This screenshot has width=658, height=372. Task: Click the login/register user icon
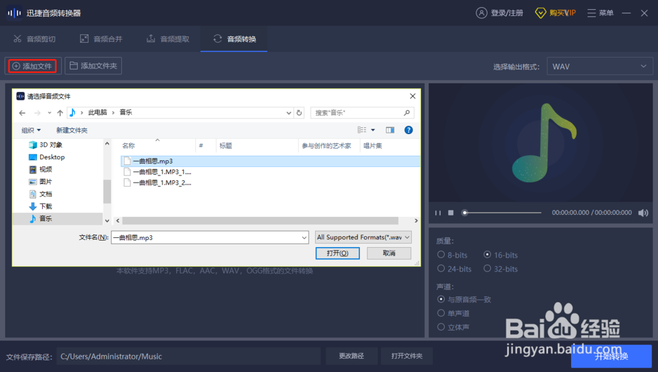click(x=482, y=13)
